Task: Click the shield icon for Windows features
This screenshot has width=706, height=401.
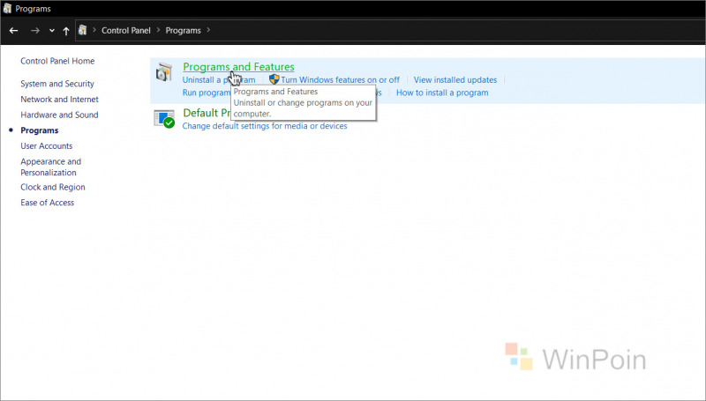Action: [274, 79]
